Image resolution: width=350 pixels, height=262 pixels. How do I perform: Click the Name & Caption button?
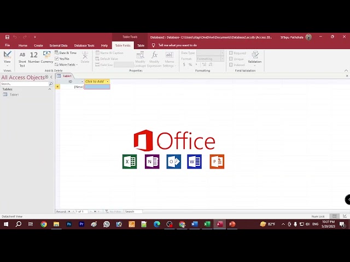(x=109, y=53)
